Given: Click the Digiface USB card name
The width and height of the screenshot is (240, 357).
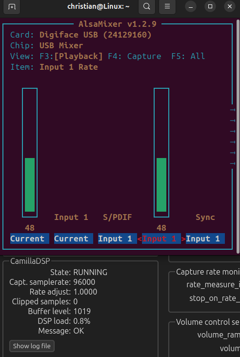Looking at the screenshot, I should point(96,35).
